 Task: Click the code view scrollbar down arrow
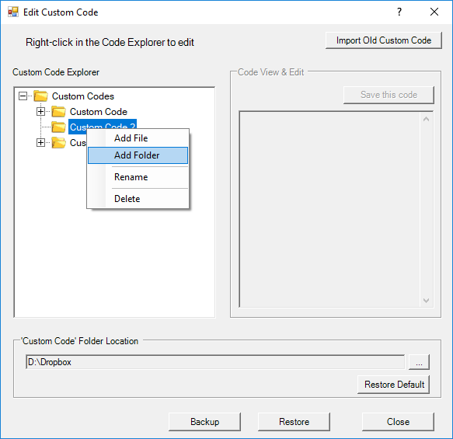point(426,301)
